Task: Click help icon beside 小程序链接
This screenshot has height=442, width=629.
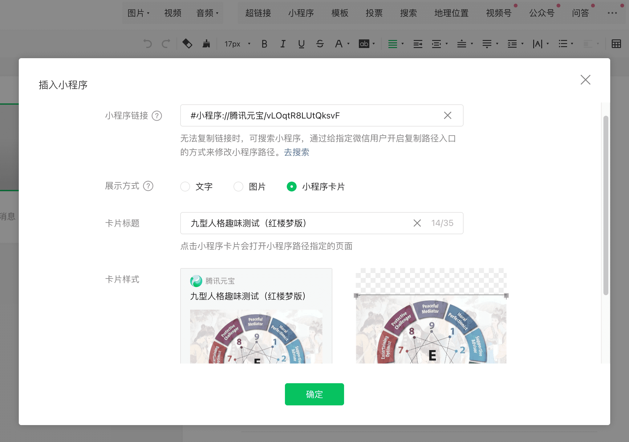Action: tap(157, 116)
